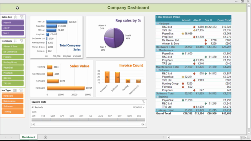Clear the Invoice Date timeline filter
Viewport: 251px width, 141px height.
(144, 102)
